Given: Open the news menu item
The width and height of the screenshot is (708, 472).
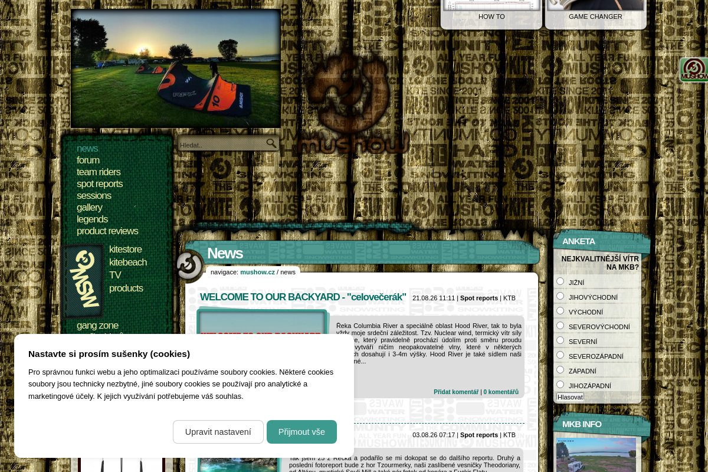Looking at the screenshot, I should (x=87, y=149).
